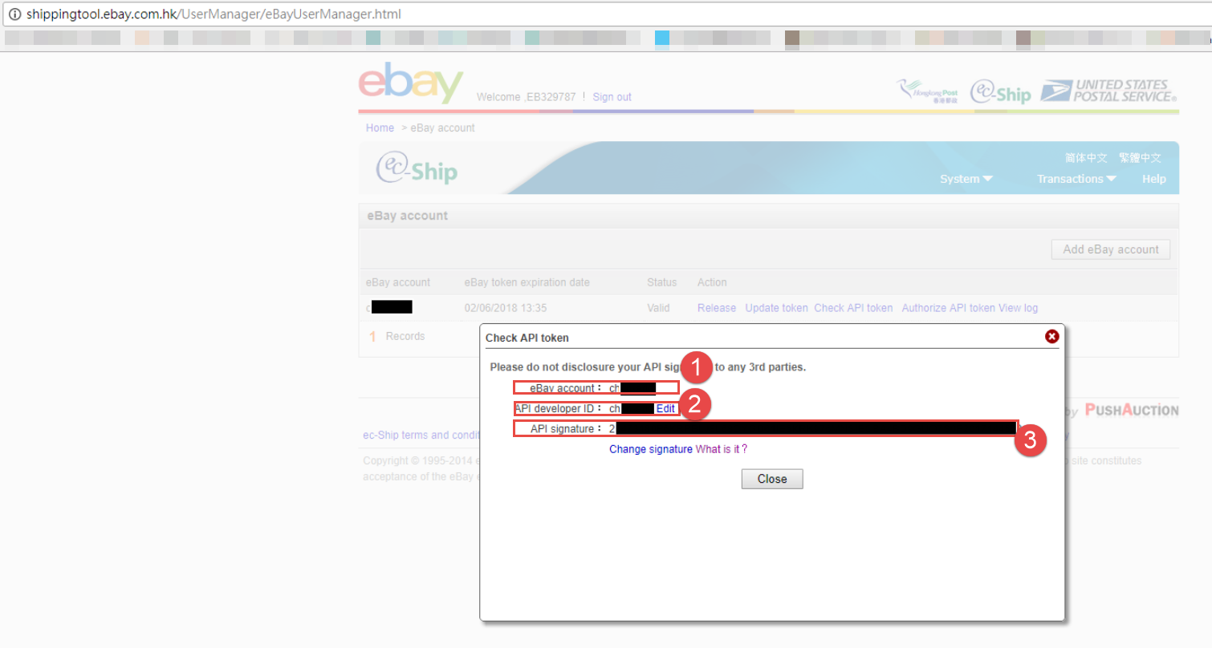The width and height of the screenshot is (1212, 648).
Task: Click the Authorize API token link
Action: click(949, 308)
